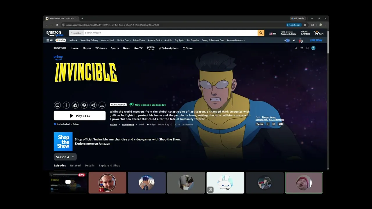Open Live TV in Prime Video nav
Viewport: 372px width, 209px height.
138,48
